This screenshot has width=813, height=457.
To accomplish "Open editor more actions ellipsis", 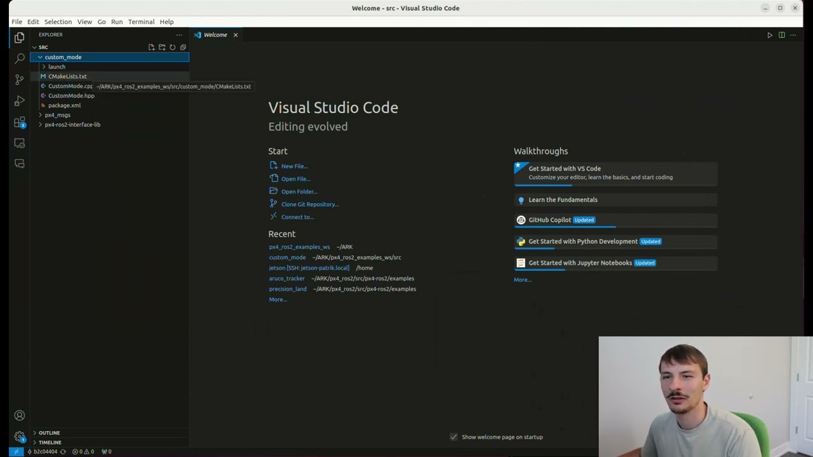I will coord(793,35).
